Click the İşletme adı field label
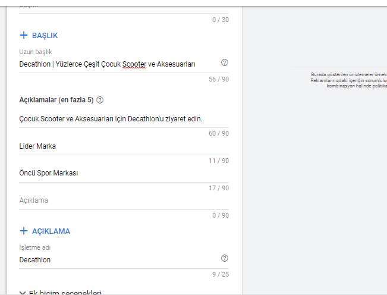The image size is (387, 295). (x=35, y=247)
